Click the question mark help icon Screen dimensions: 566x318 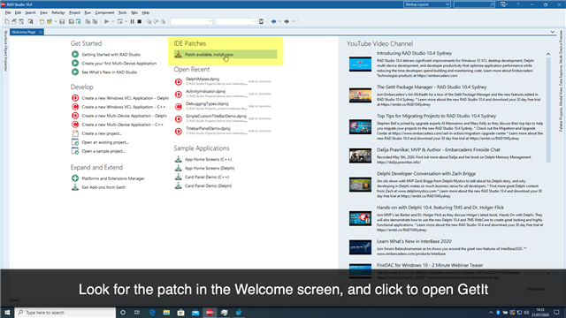pos(517,4)
